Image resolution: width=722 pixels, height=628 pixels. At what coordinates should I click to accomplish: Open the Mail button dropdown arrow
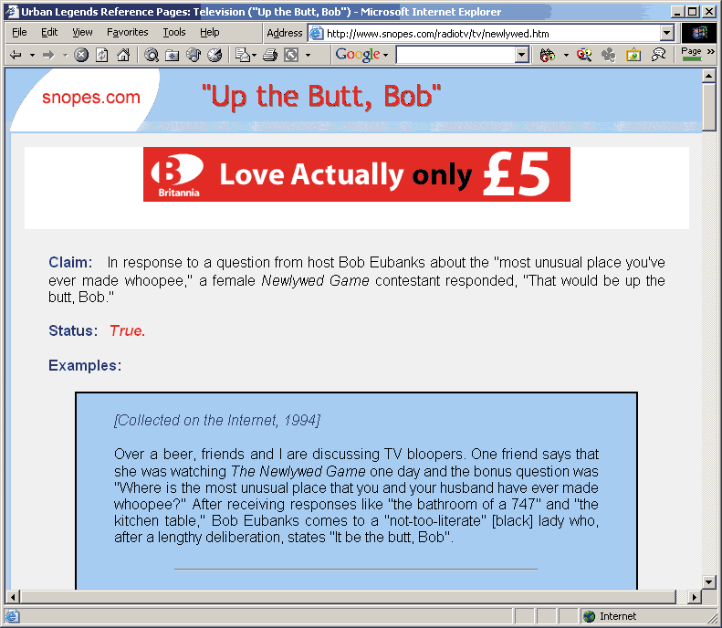click(x=254, y=56)
